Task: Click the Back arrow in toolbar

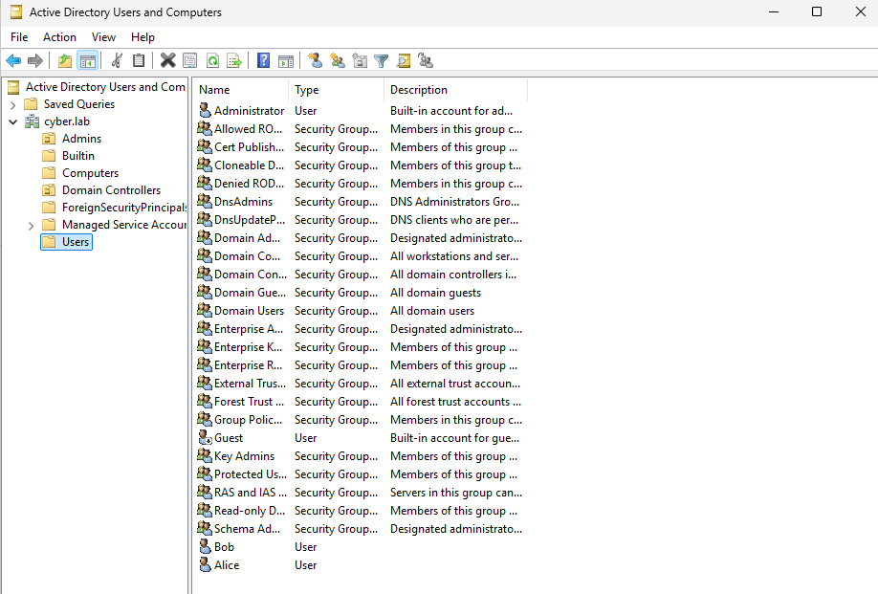Action: [13, 61]
